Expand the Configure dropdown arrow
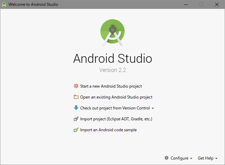Image resolution: width=225 pixels, height=165 pixels. [191, 159]
